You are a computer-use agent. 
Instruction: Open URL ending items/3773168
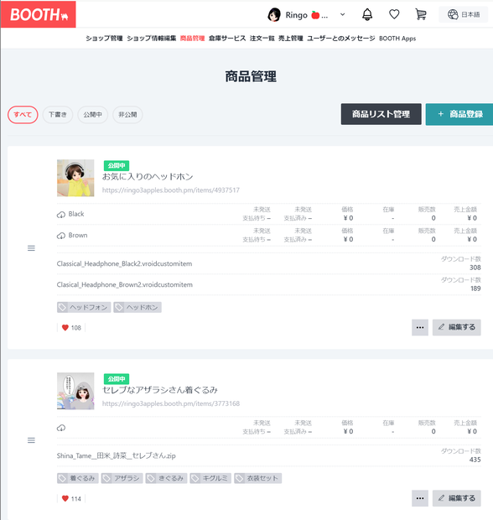point(171,403)
